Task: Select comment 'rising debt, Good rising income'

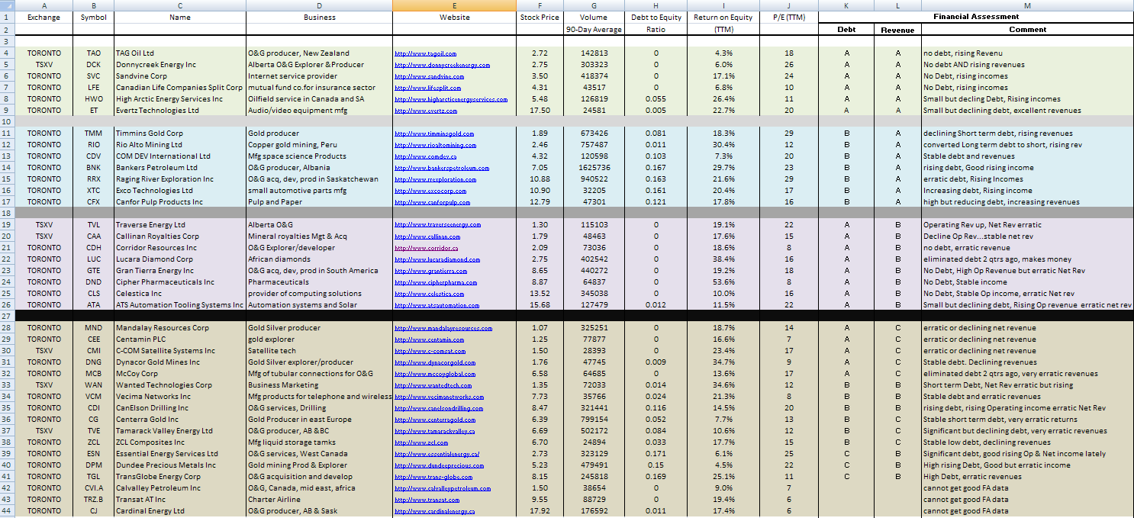Action: [x=1027, y=168]
